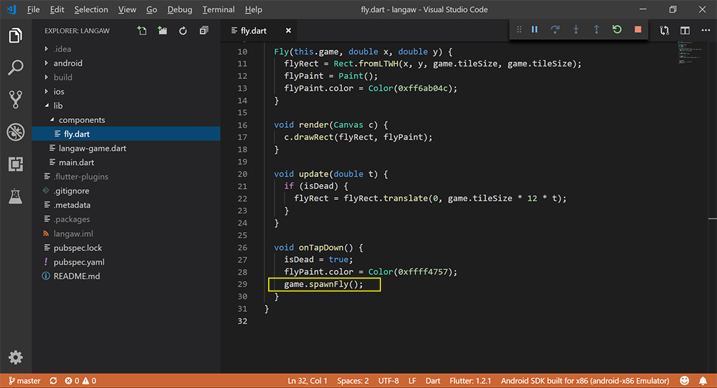The width and height of the screenshot is (717, 388).
Task: Open the Debug view in activity bar
Action: (x=15, y=131)
